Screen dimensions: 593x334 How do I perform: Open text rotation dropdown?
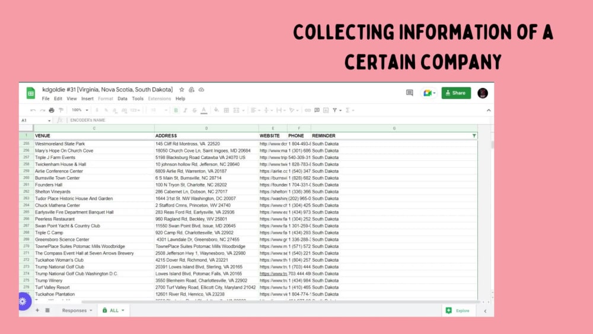(x=294, y=110)
